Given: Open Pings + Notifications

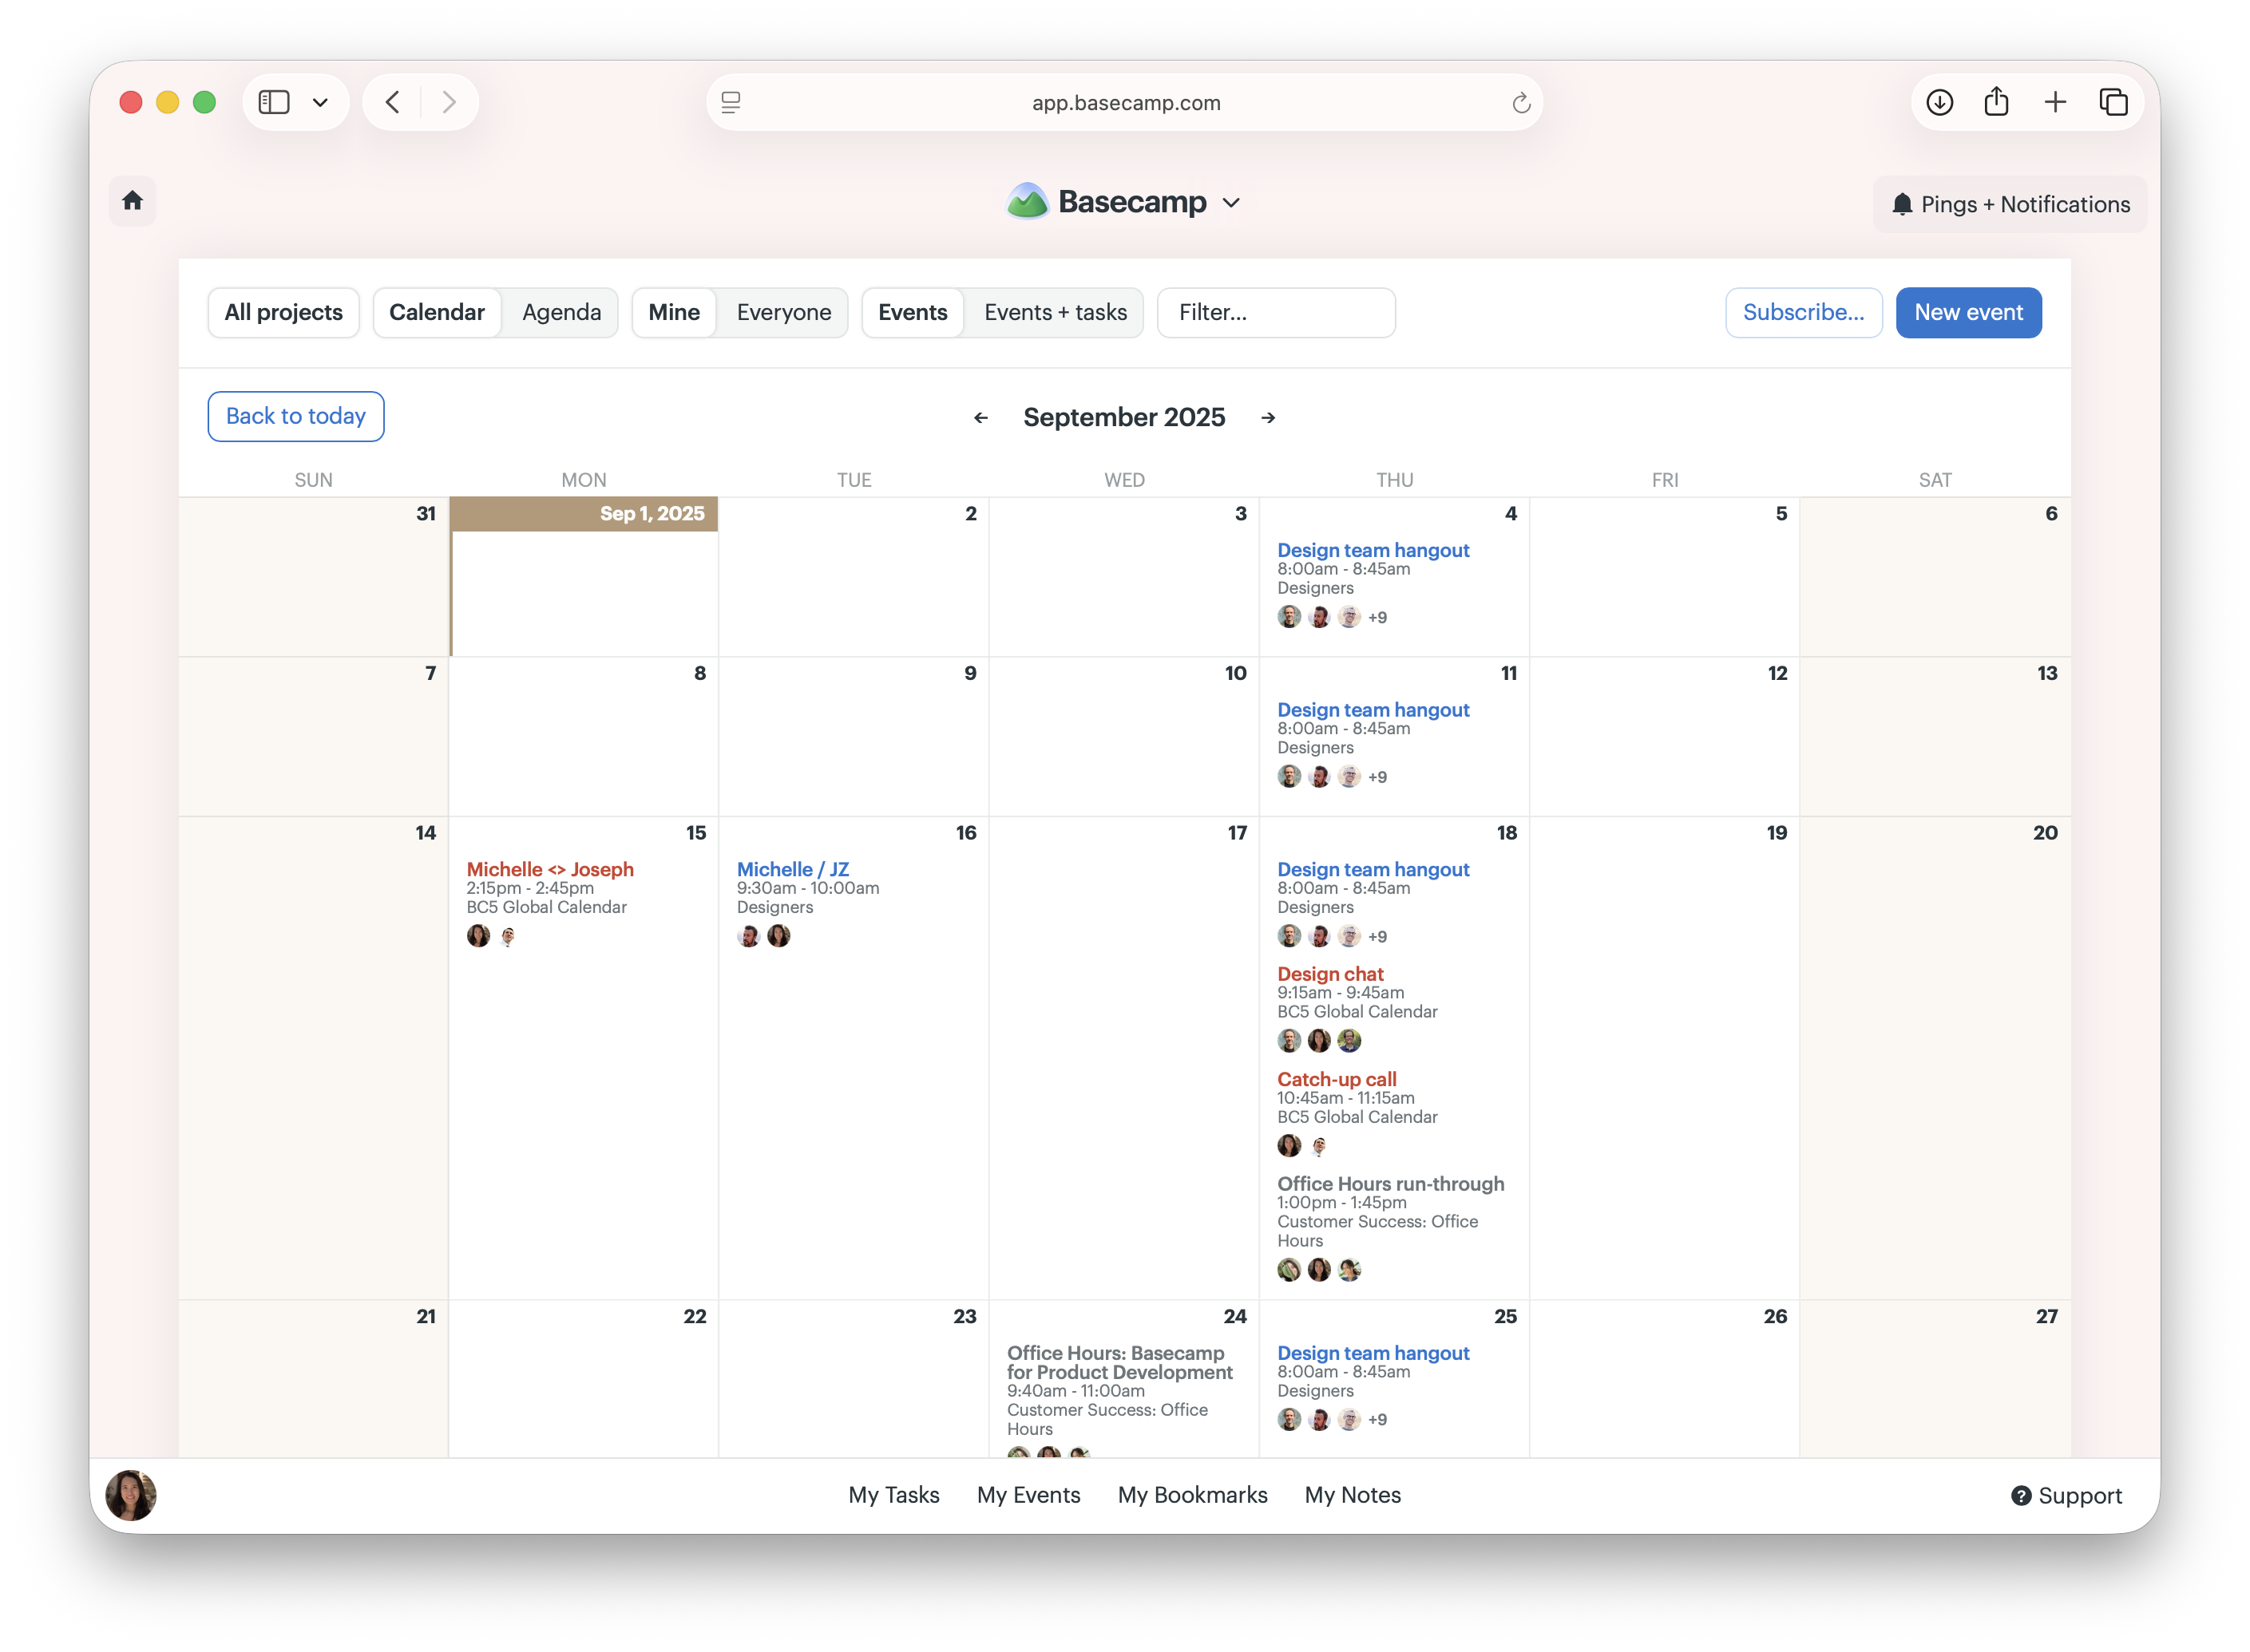Looking at the screenshot, I should (x=2010, y=204).
